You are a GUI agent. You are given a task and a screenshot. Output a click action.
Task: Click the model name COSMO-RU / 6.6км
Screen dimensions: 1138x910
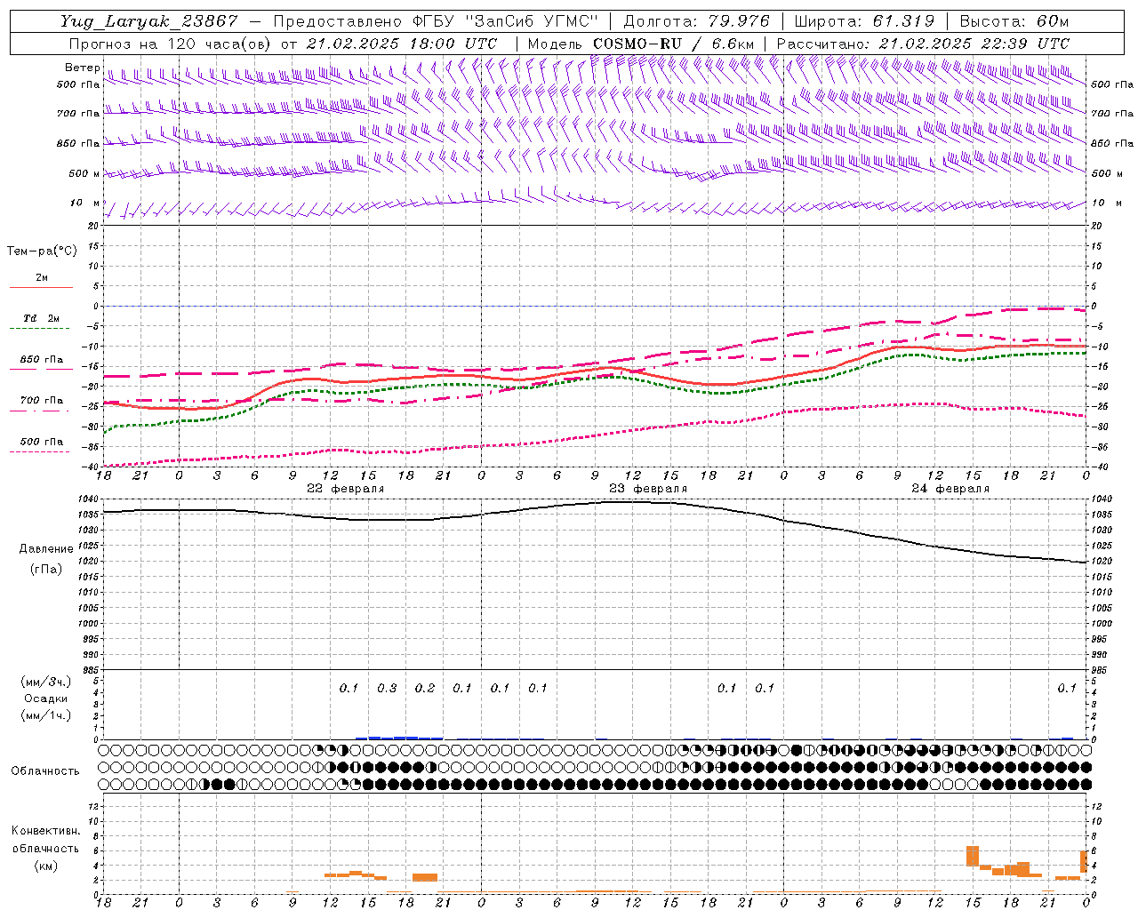tap(674, 44)
